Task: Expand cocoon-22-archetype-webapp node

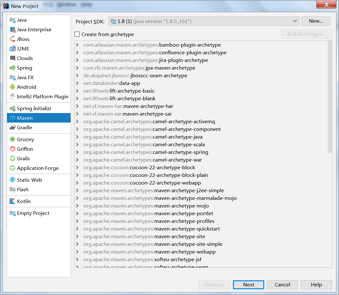Action: click(77, 183)
